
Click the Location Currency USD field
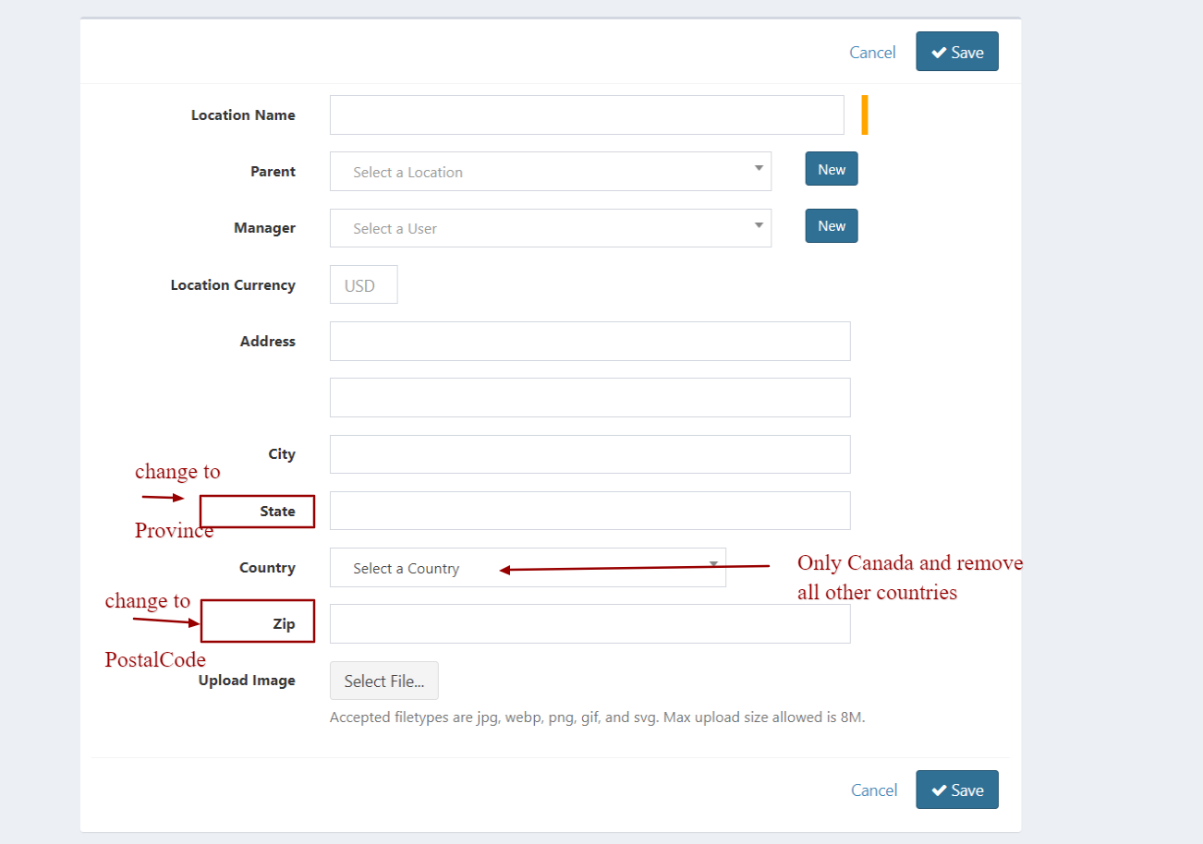[x=364, y=285]
